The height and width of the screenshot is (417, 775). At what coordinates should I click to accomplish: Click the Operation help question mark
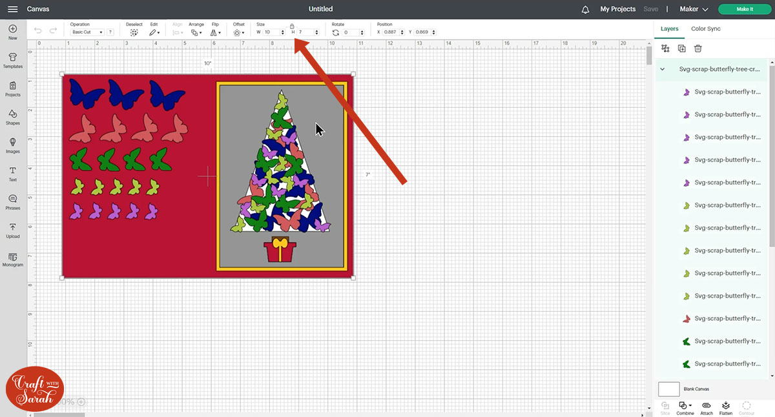pos(110,32)
